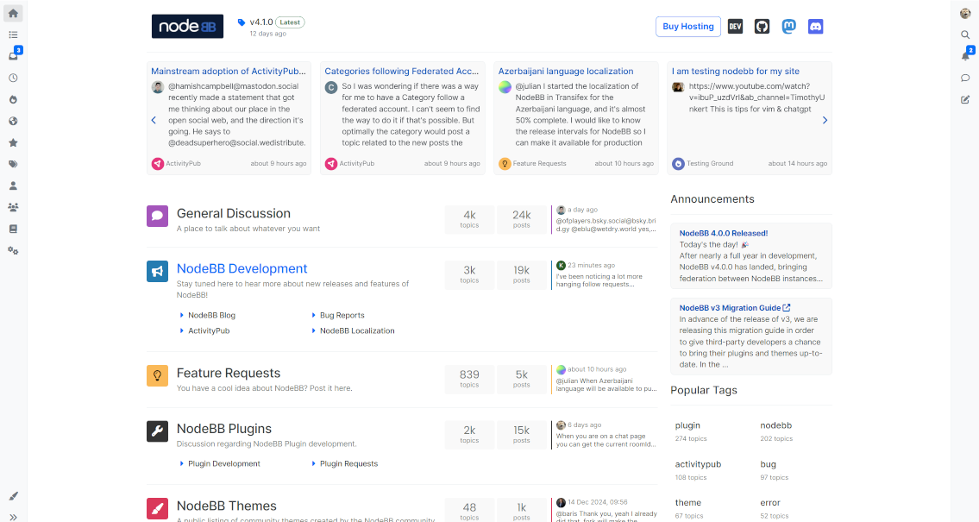The width and height of the screenshot is (979, 522).
Task: Open the popular (flame) topics icon
Action: pos(13,99)
